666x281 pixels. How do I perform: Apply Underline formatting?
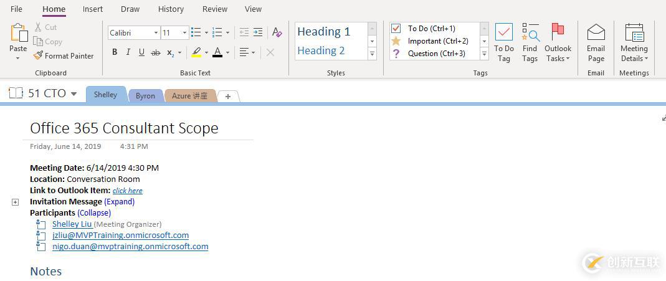coord(142,52)
